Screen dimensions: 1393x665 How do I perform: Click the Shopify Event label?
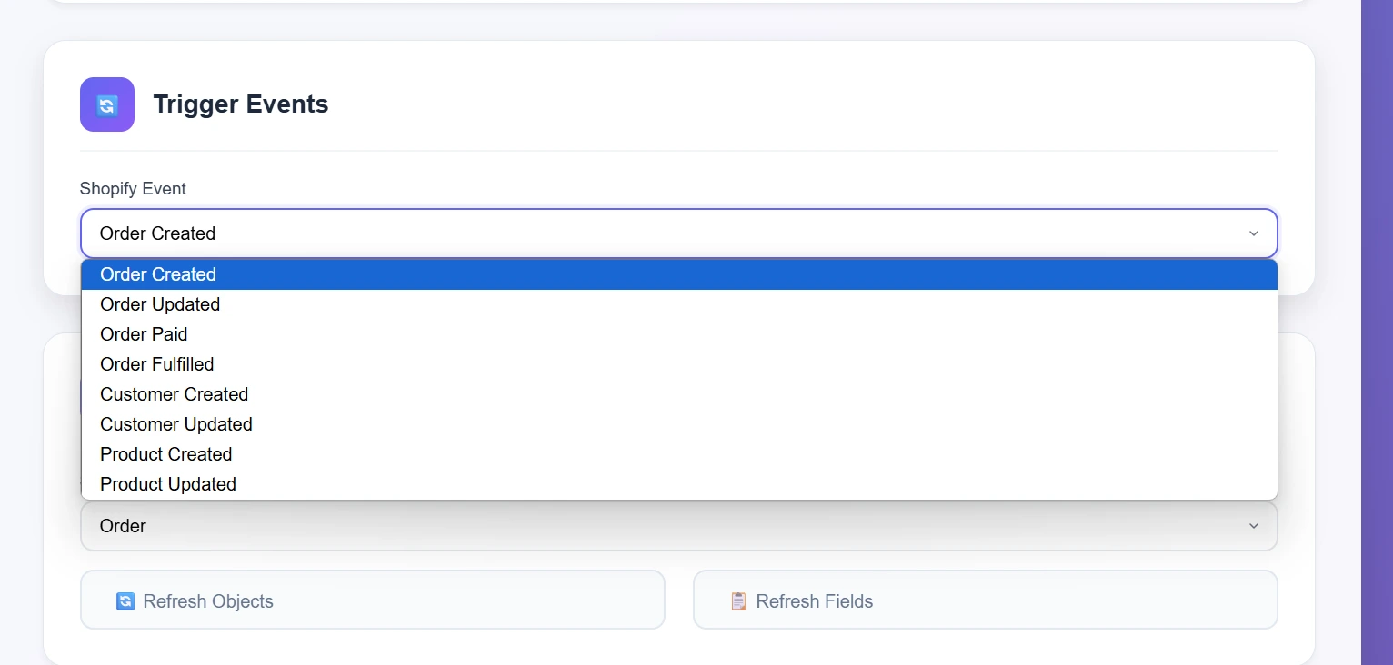click(133, 188)
